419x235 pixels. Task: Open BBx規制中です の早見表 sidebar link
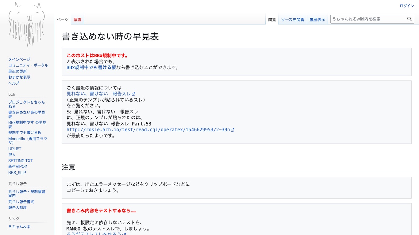27,125
